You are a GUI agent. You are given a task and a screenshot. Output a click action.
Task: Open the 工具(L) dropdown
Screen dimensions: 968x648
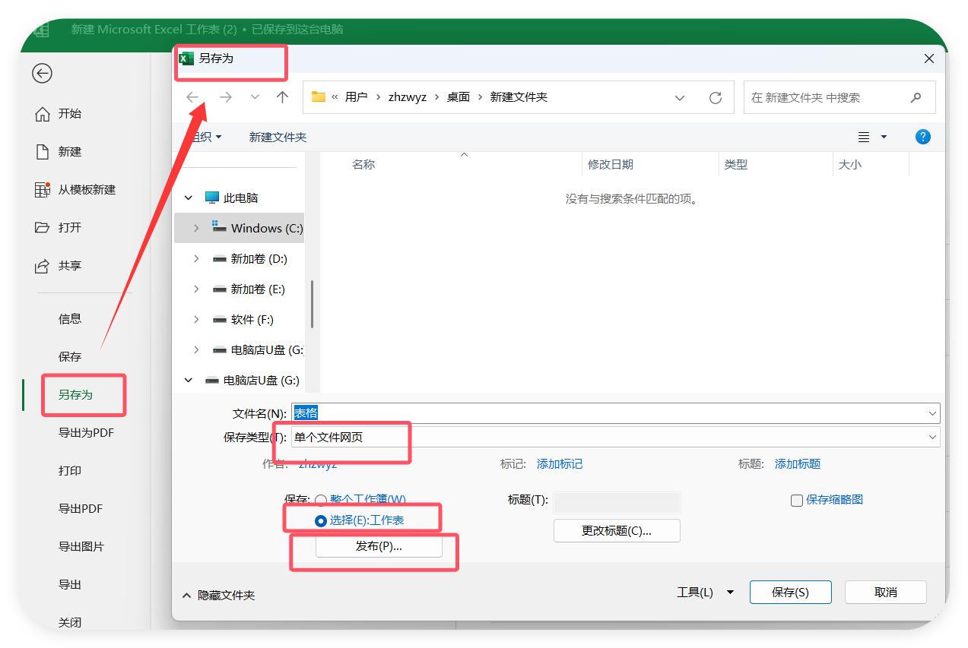(x=705, y=593)
